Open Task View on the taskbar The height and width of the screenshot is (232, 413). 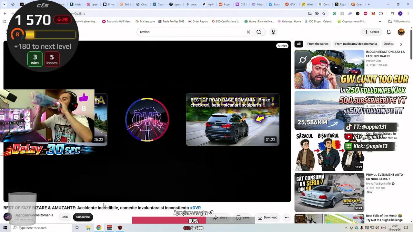click(77, 228)
